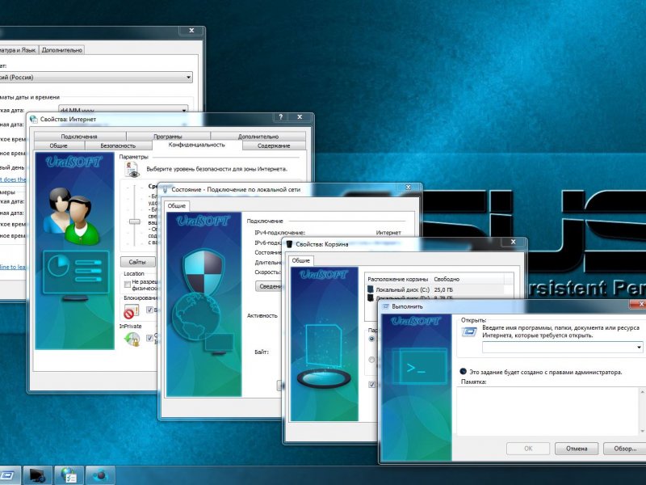Click the pop-up blocker red prohibition icon
Viewport: 646px width, 485px height.
132,311
